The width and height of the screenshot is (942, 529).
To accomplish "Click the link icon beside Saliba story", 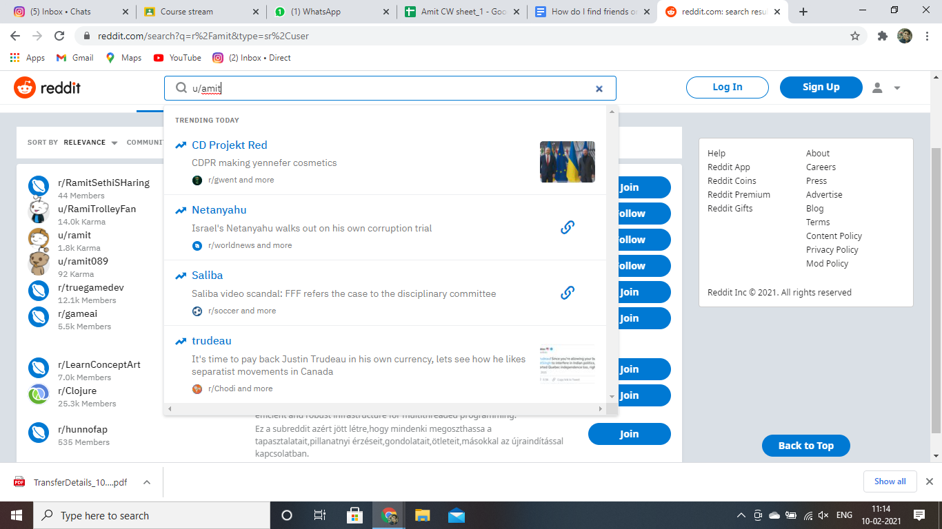I will [x=568, y=293].
